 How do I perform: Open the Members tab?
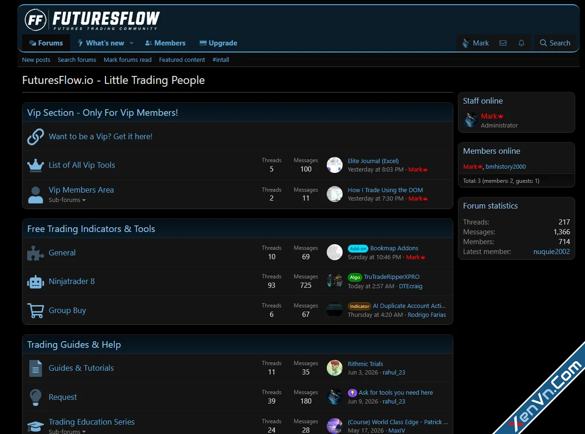(x=165, y=43)
